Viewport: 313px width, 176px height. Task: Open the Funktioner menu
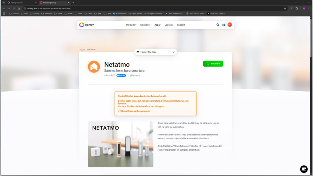point(145,25)
